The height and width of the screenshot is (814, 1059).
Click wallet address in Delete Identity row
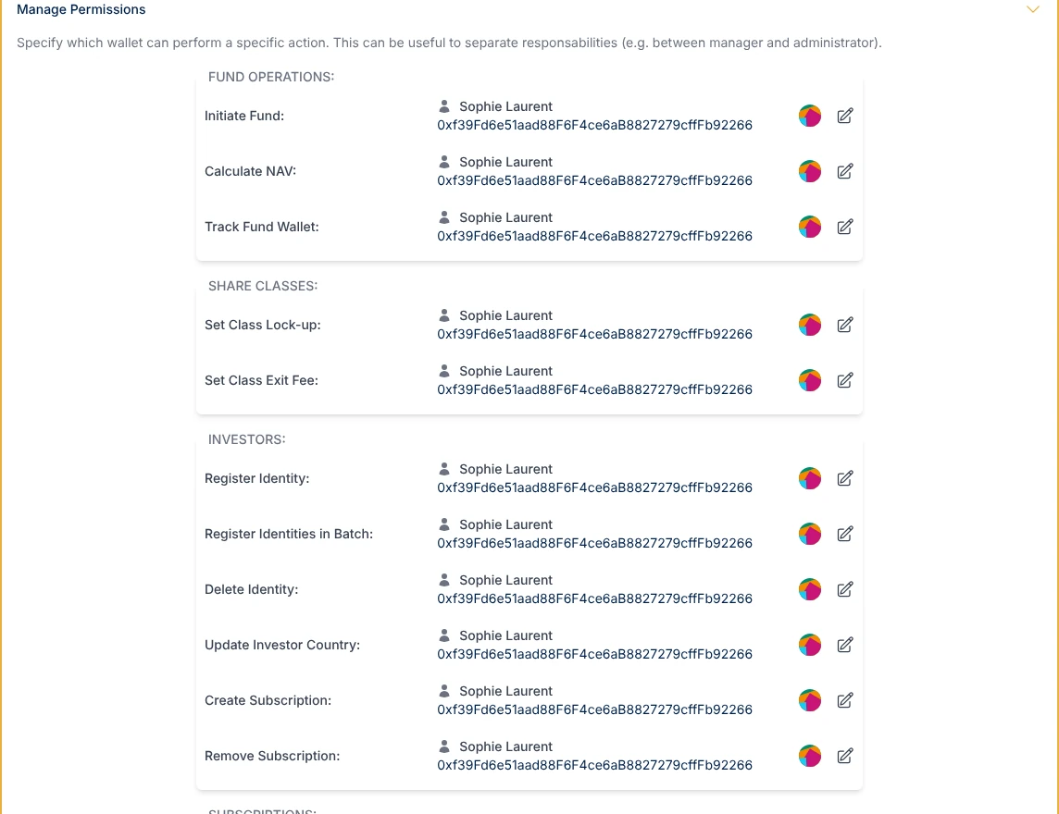594,598
